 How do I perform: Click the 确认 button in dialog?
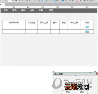pyautogui.click(x=82, y=92)
